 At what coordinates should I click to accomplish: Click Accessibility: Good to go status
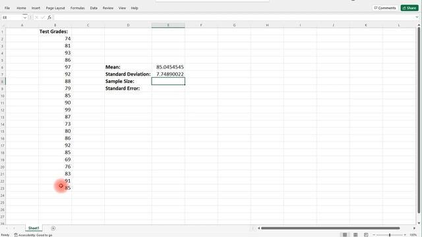click(x=34, y=235)
